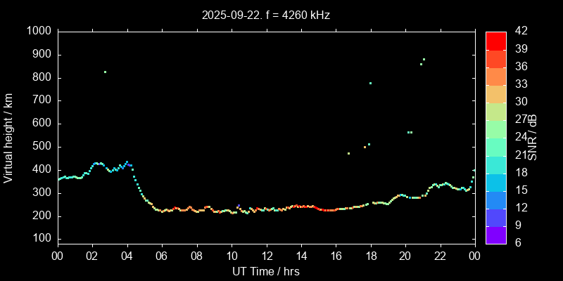Image resolution: width=563 pixels, height=281 pixels.
Task: Select the orange 33–36 dB colorbar band
Action: click(495, 76)
